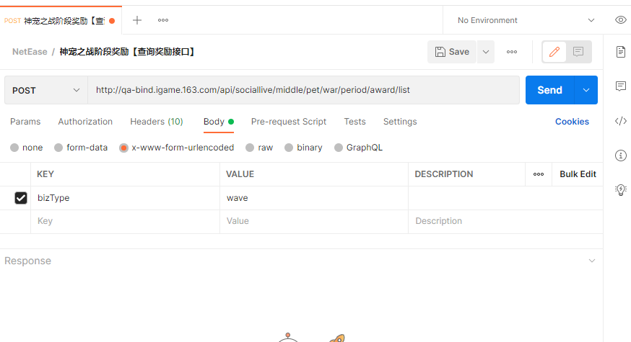Switch to comment mode icon in toggle
631x342 pixels.
point(578,52)
